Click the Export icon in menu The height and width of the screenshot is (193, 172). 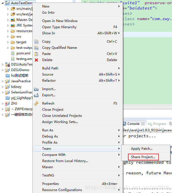tap(36, 95)
